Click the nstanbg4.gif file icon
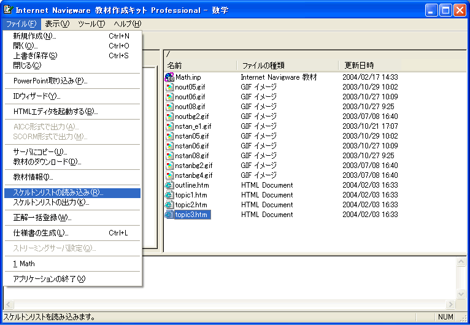This screenshot has height=325, width=470. [x=170, y=175]
